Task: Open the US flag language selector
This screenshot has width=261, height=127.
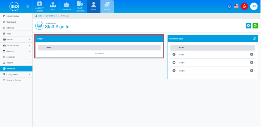Action: [x=236, y=6]
